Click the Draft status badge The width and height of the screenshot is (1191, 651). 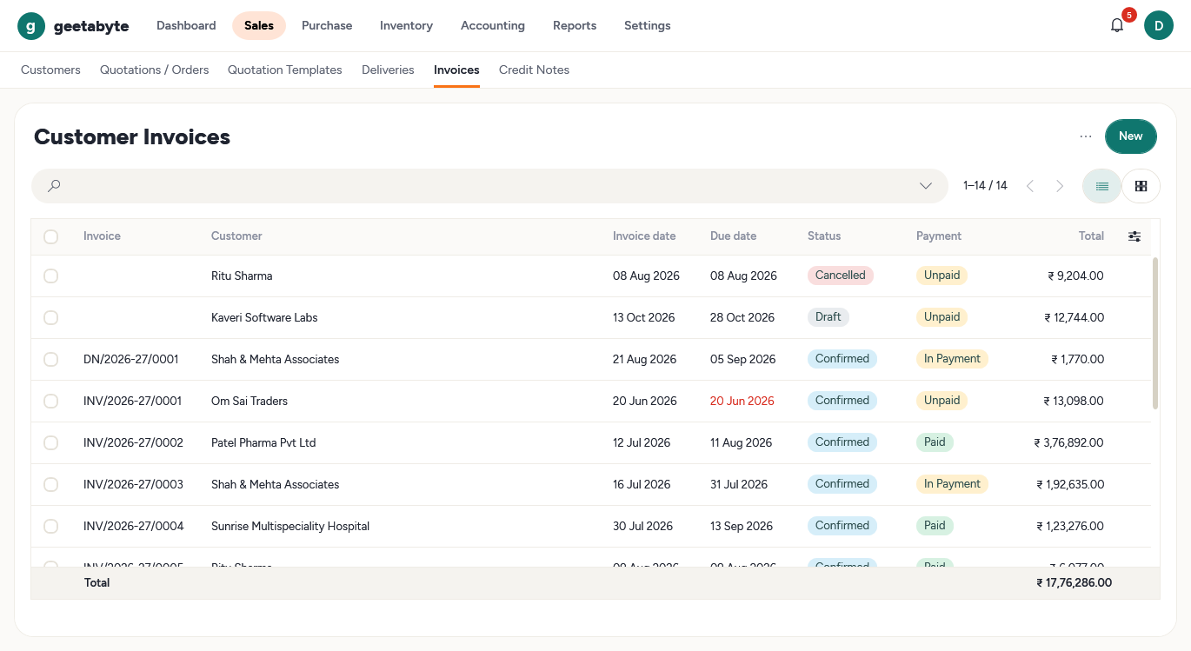click(x=828, y=317)
